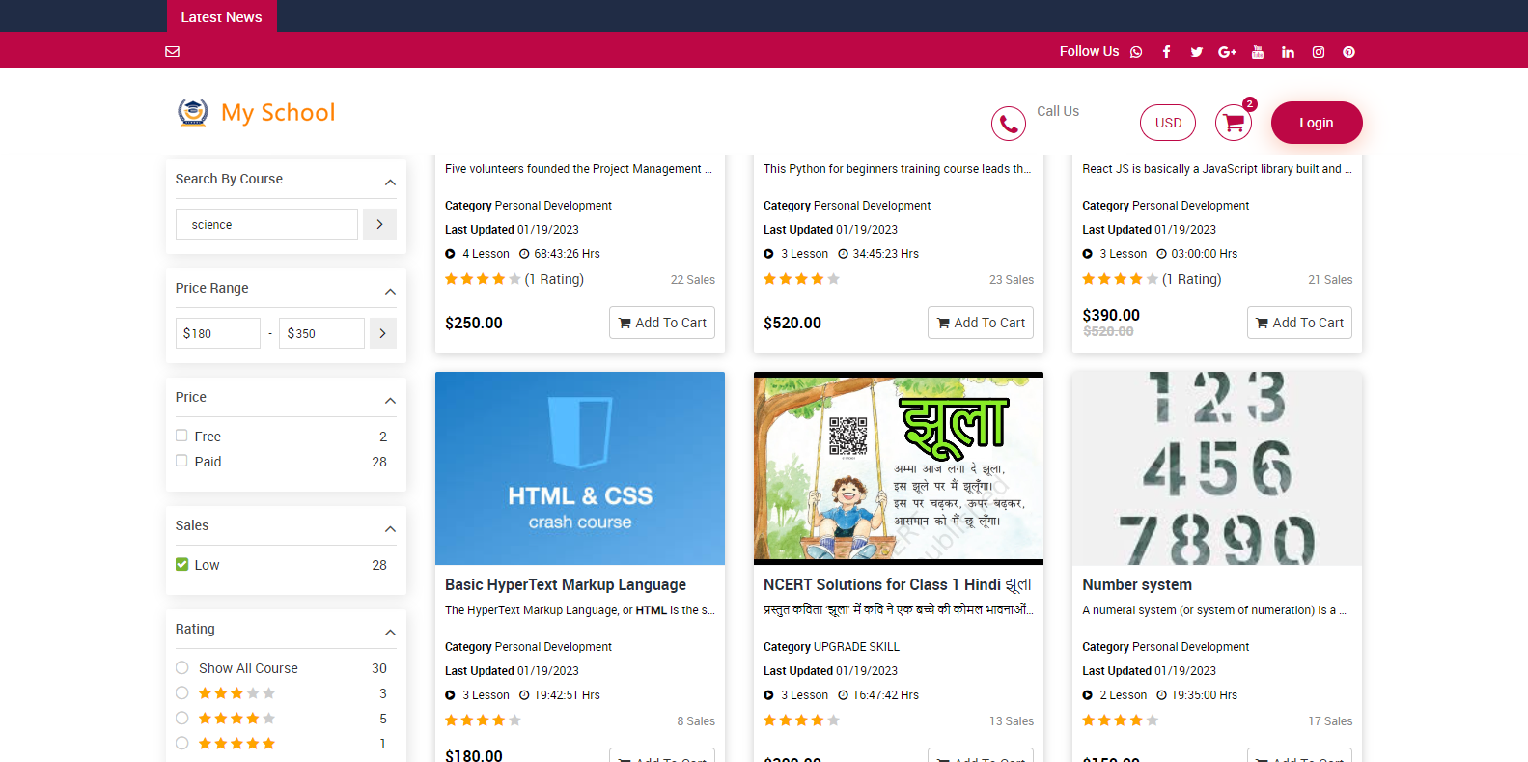The height and width of the screenshot is (762, 1528).
Task: Check the Paid price checkbox
Action: 181,461
